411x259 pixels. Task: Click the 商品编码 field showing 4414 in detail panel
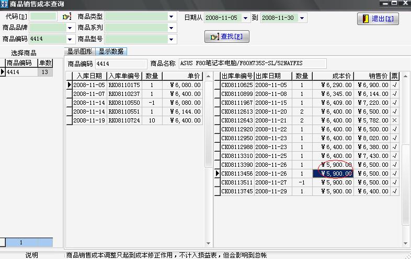pyautogui.click(x=121, y=64)
